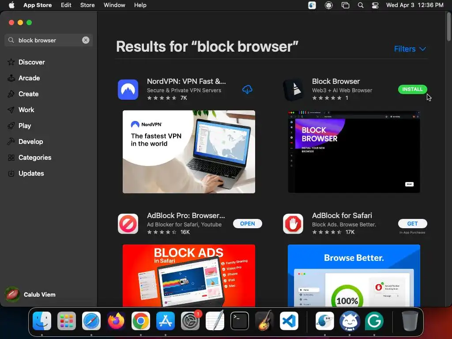Click the Develop hammer icon in the sidebar
This screenshot has height=339, width=452.
coord(11,142)
